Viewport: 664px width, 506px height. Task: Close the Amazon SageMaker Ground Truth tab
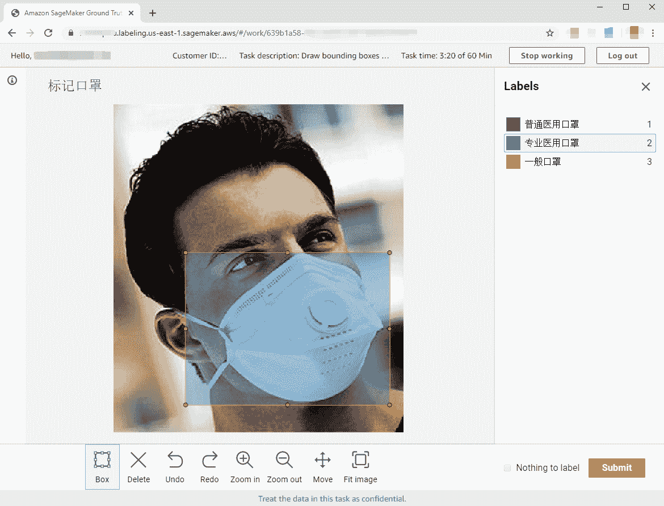[131, 13]
